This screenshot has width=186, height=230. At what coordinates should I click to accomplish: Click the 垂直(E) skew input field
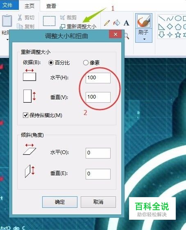[98, 174]
